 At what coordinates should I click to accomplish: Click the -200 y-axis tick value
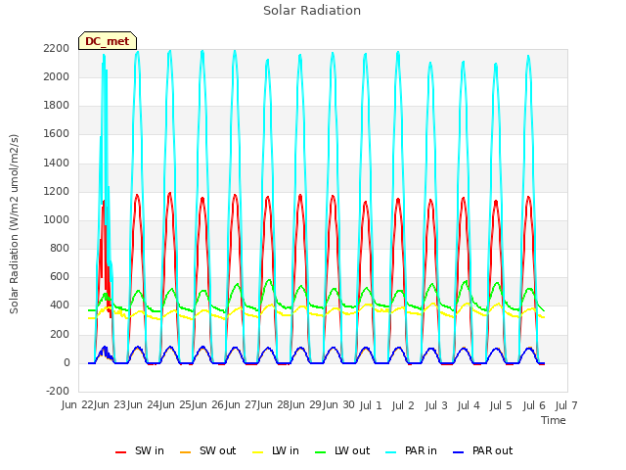point(58,391)
